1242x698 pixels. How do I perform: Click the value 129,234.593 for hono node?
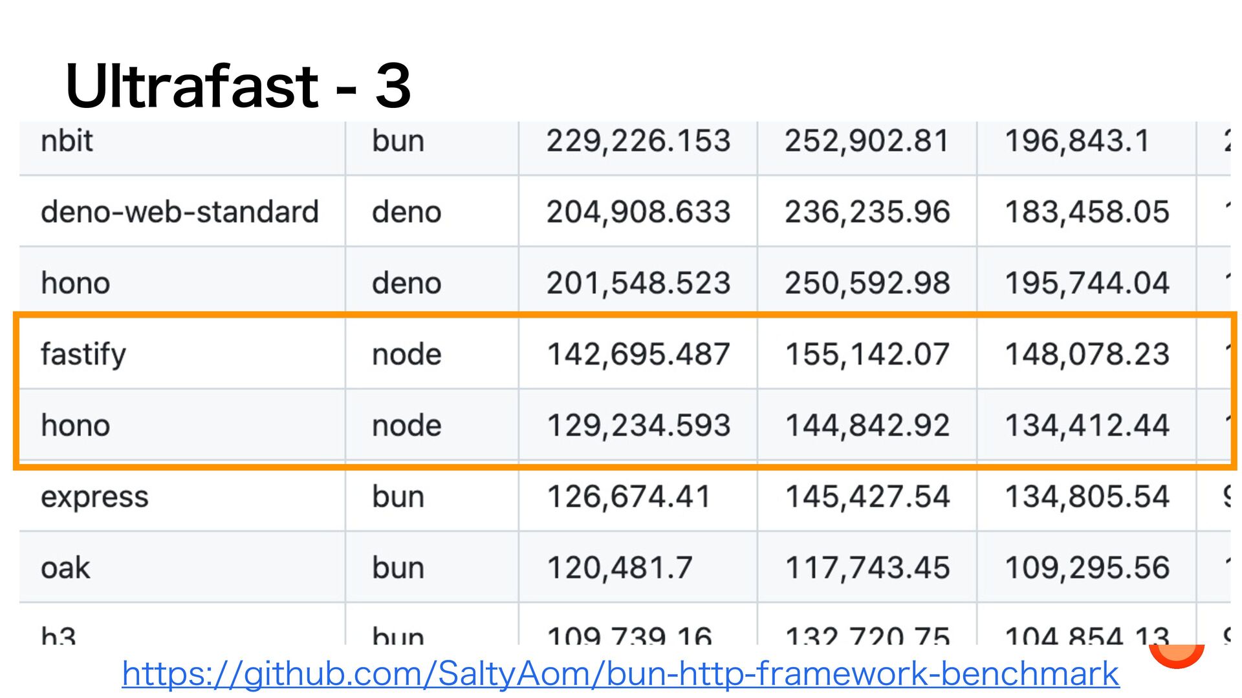coord(638,425)
